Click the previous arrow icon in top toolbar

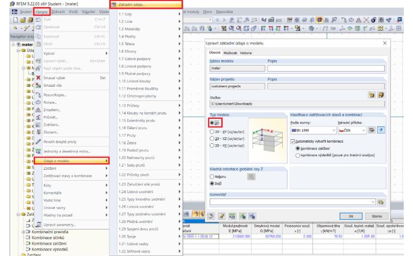(x=217, y=20)
